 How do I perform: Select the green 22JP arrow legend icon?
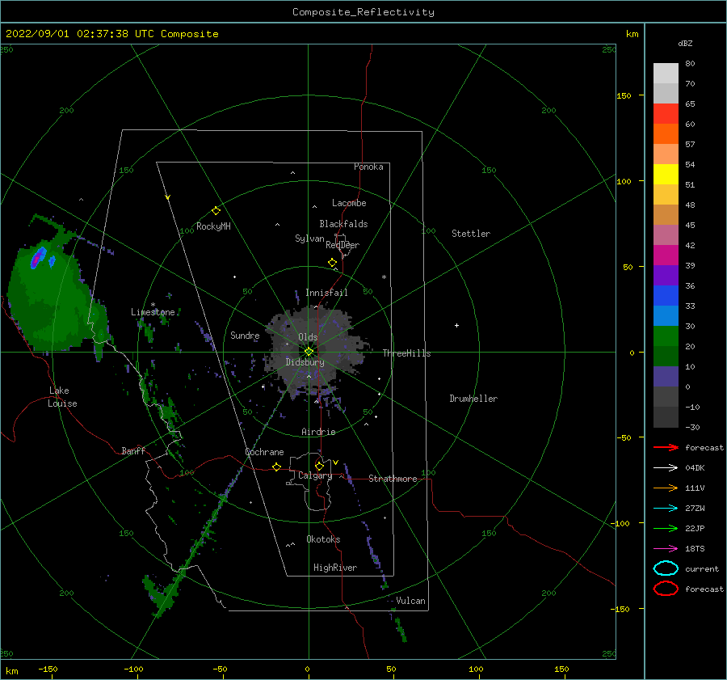[x=666, y=528]
